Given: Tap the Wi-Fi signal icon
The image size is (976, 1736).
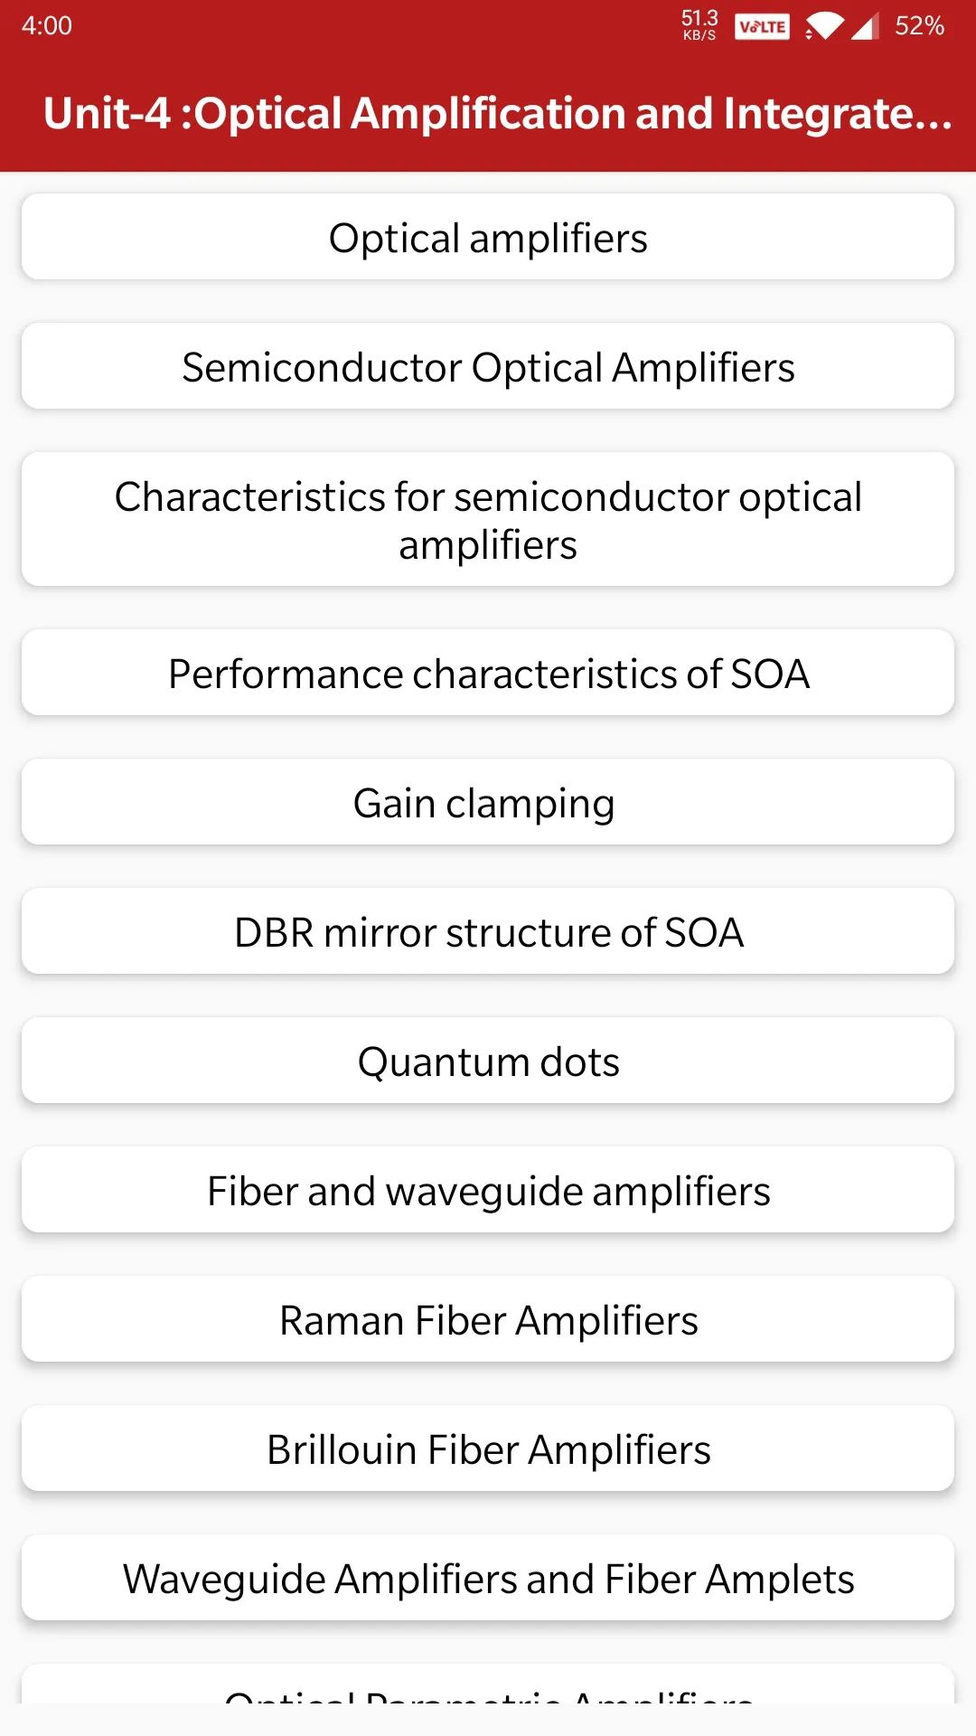Looking at the screenshot, I should (823, 26).
